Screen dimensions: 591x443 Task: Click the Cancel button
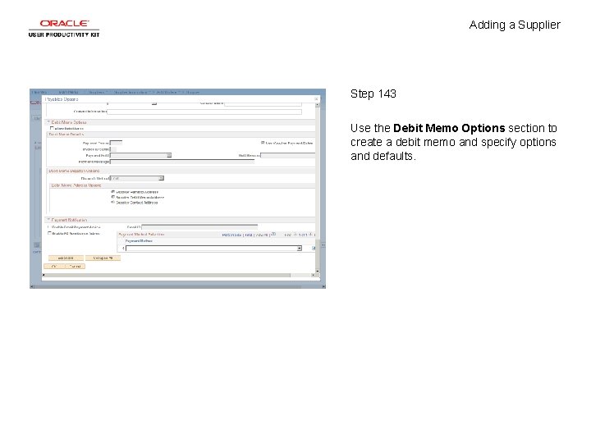[x=76, y=267]
